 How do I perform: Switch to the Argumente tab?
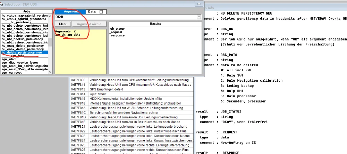tap(70, 11)
